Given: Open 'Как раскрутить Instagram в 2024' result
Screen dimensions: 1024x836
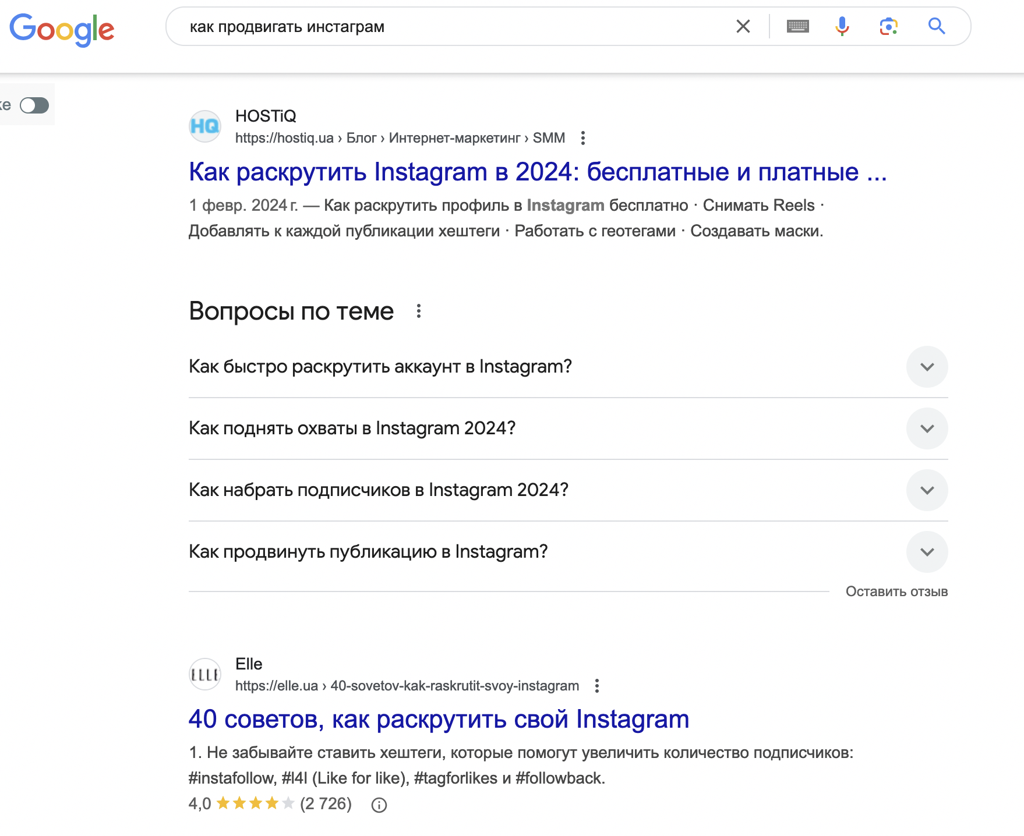Looking at the screenshot, I should click(537, 172).
